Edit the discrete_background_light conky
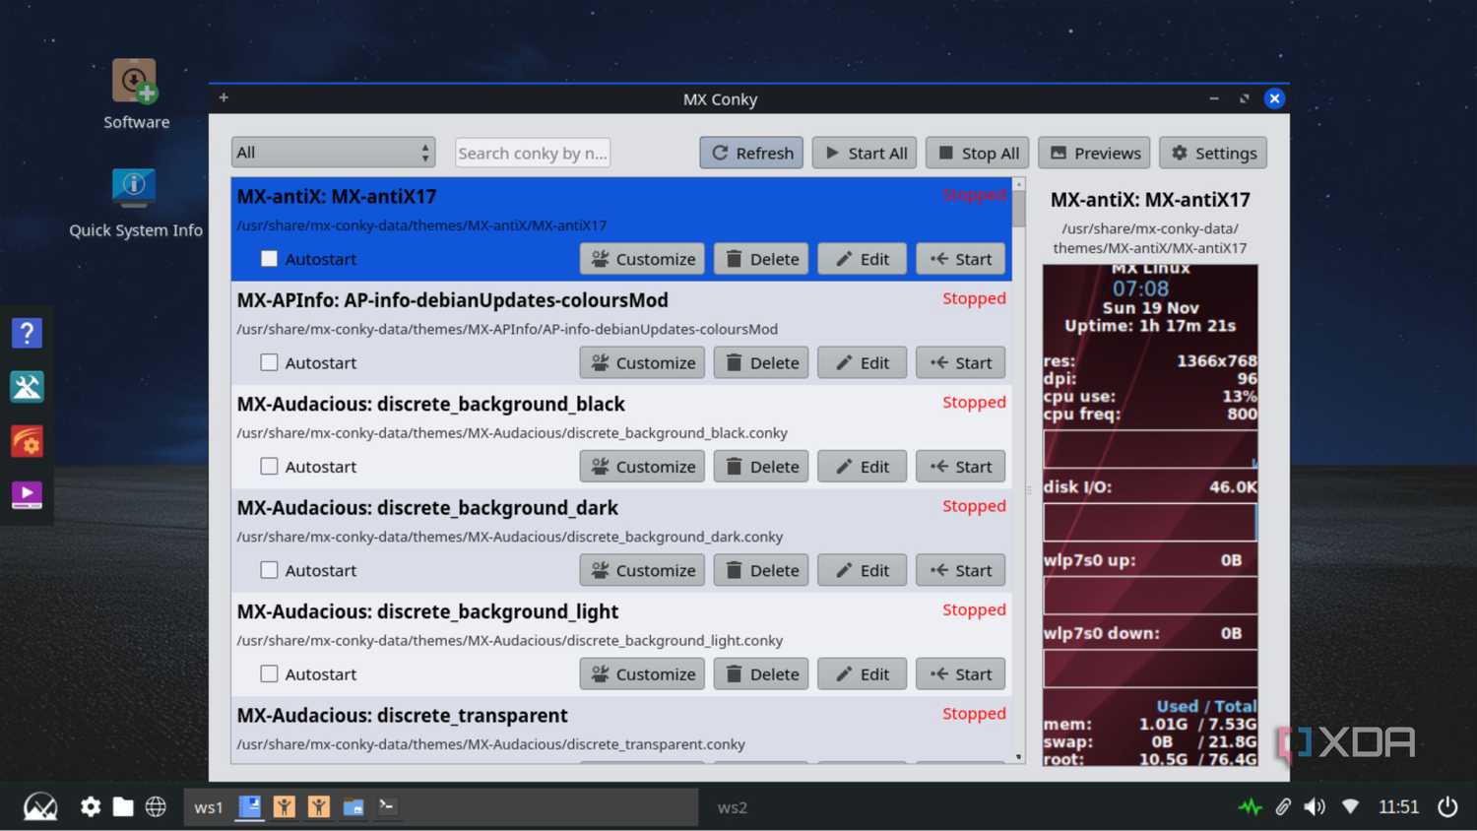 pyautogui.click(x=862, y=674)
